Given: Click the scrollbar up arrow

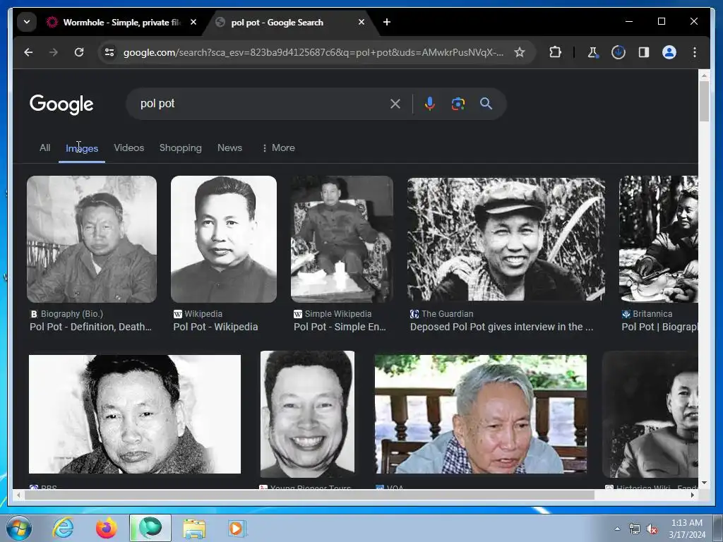Looking at the screenshot, I should pyautogui.click(x=704, y=75).
